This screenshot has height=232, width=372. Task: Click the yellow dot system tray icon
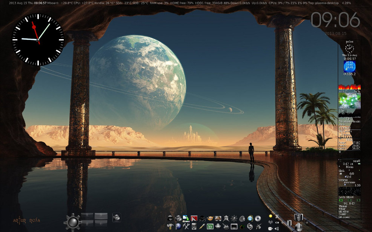(x=271, y=216)
